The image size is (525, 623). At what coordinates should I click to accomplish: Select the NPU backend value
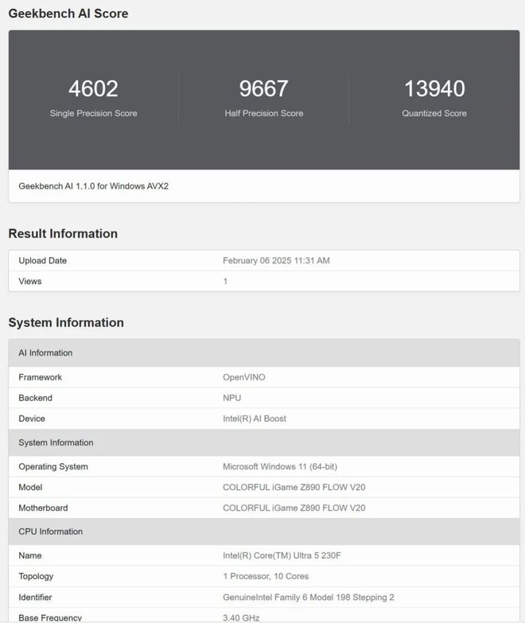pos(232,398)
